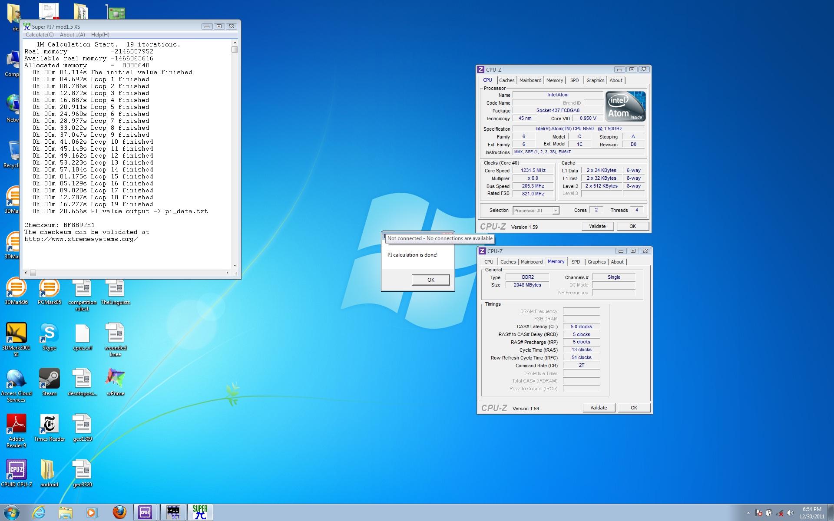Click Super PI horizontal scrollbar thumb
The height and width of the screenshot is (521, 834).
click(x=33, y=273)
